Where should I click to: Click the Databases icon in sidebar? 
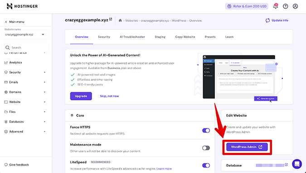[x=6, y=122]
